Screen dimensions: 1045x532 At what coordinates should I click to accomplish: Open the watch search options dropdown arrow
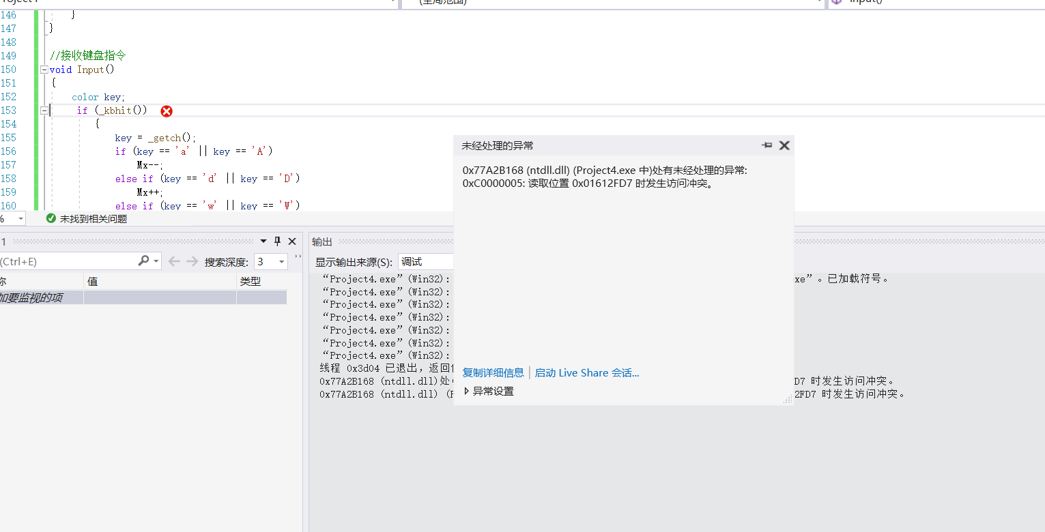click(x=156, y=262)
